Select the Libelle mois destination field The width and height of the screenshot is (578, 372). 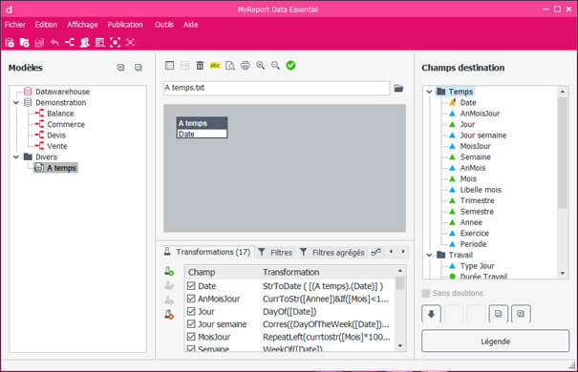click(481, 190)
